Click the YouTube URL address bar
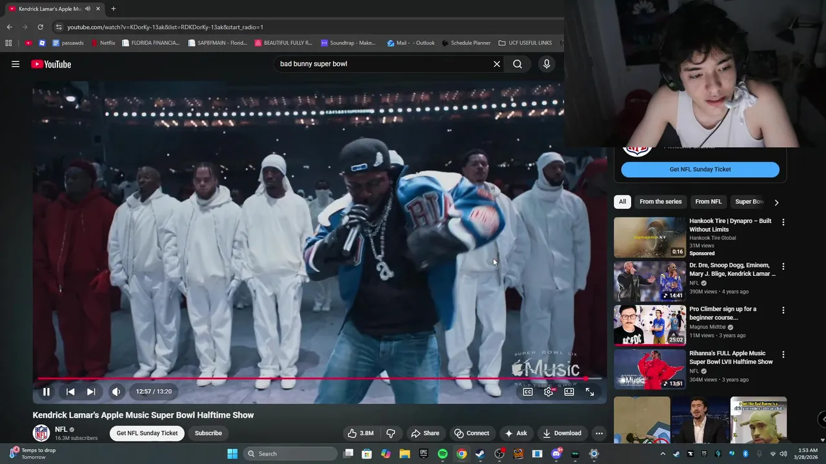Image resolution: width=826 pixels, height=464 pixels. 165,27
